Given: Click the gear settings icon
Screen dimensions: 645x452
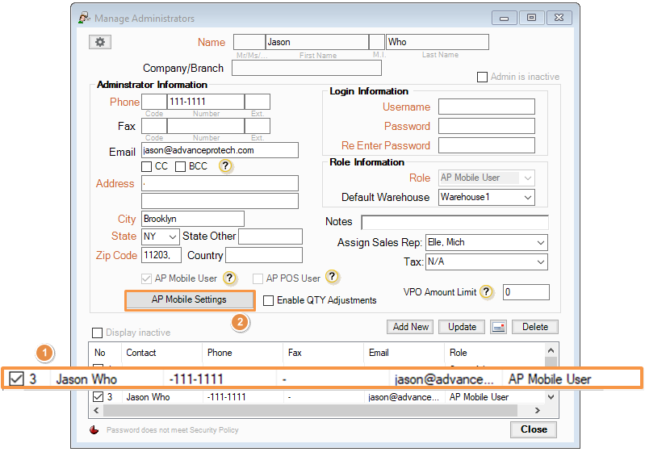Looking at the screenshot, I should pos(100,42).
